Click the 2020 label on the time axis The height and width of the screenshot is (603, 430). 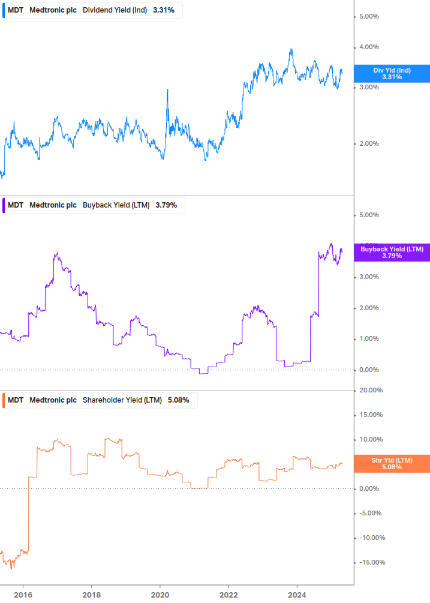pos(160,595)
